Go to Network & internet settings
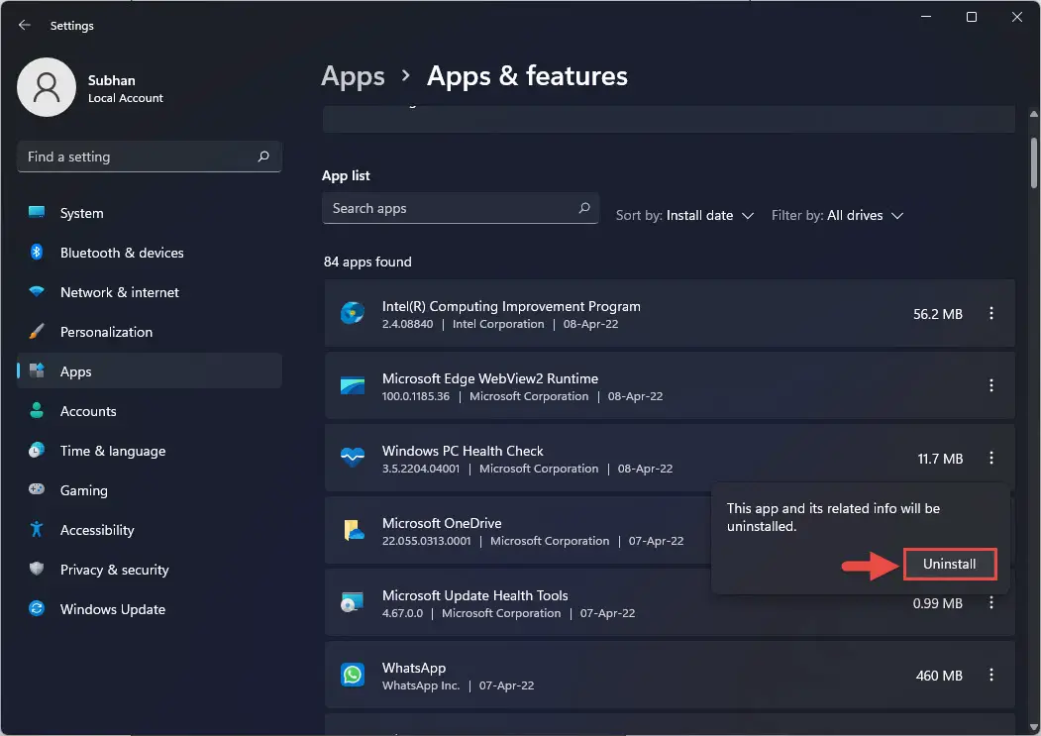This screenshot has width=1041, height=736. tap(150, 291)
